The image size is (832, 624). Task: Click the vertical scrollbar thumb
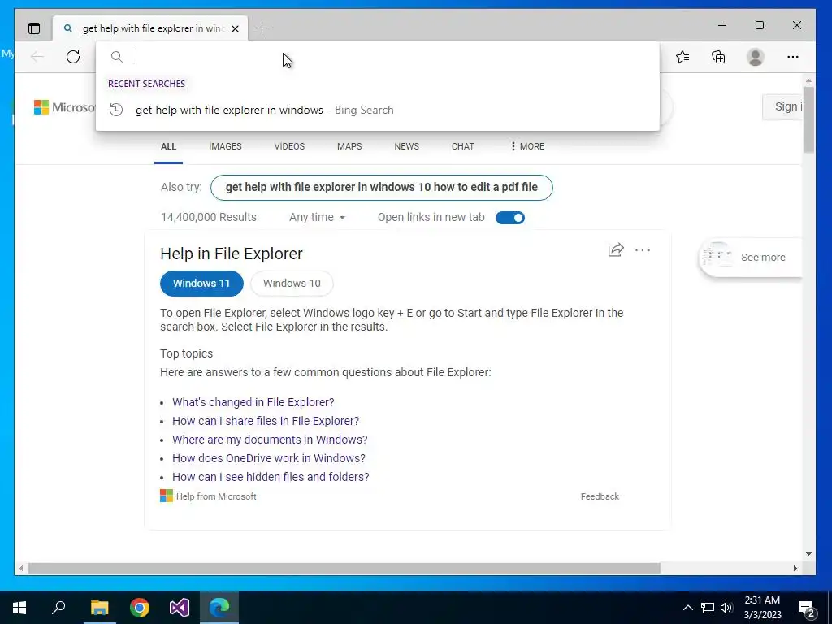tap(808, 119)
